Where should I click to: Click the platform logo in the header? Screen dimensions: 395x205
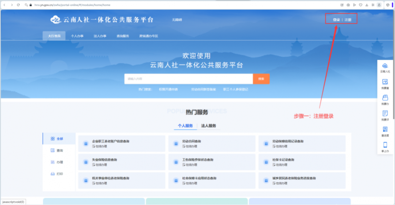point(56,20)
